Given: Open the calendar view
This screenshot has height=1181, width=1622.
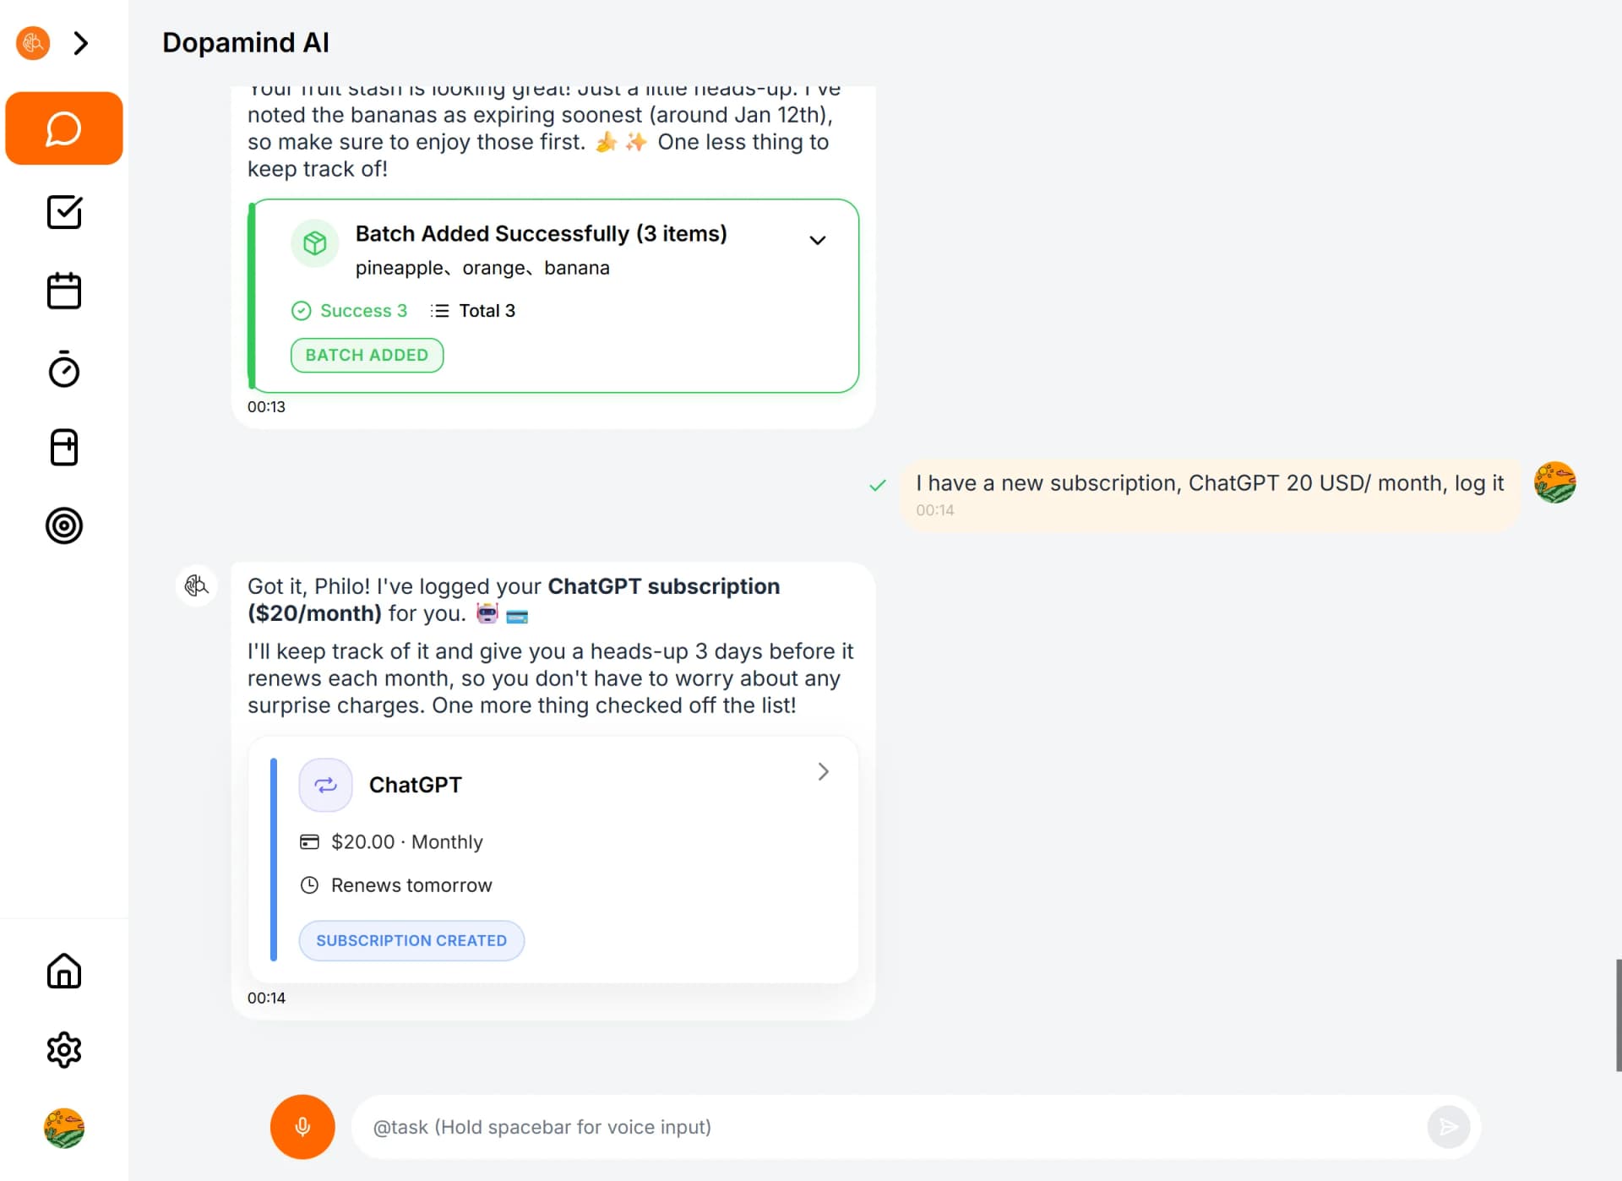Looking at the screenshot, I should click(x=63, y=290).
